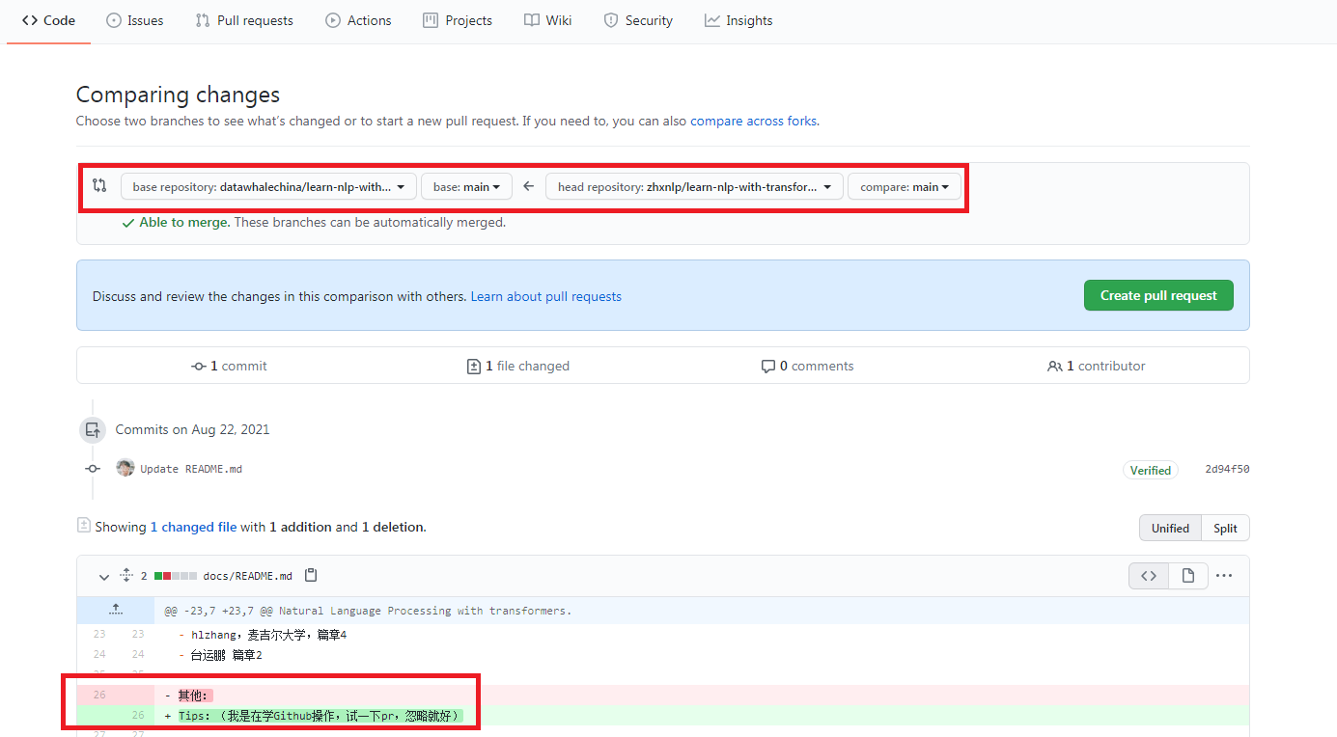Switch to the Issues tab
Viewport: 1337px width, 737px height.
(x=134, y=20)
